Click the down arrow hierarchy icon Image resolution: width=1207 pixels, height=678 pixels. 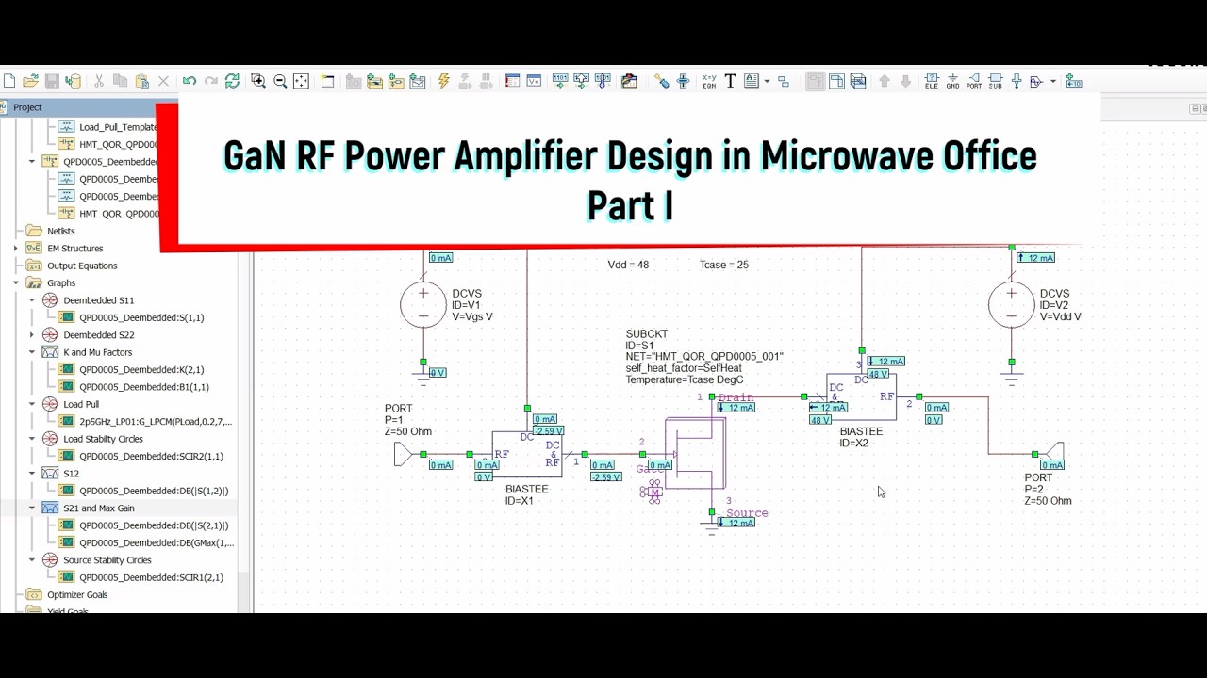pos(905,82)
